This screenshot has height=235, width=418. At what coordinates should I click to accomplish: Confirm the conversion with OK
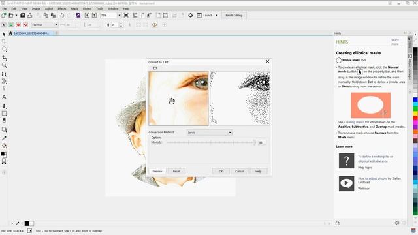pos(221,171)
